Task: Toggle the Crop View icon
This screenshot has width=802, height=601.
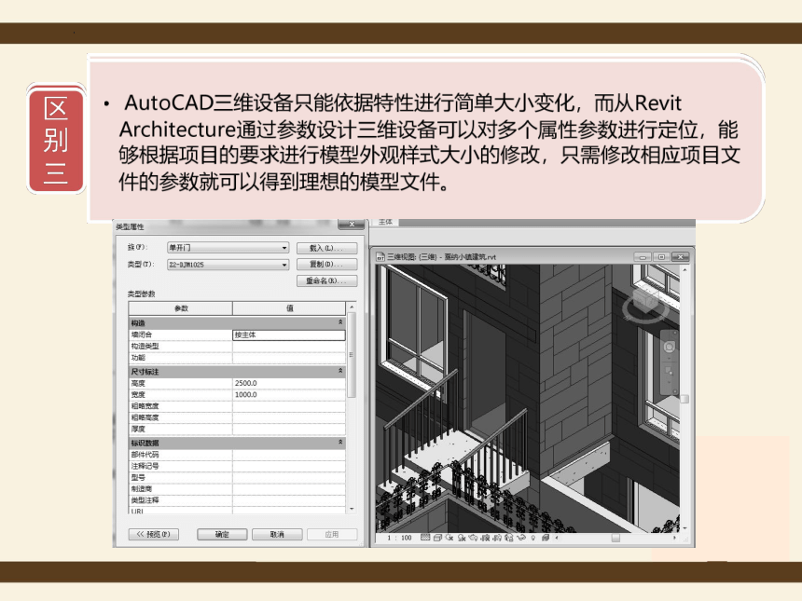Action: (x=485, y=538)
